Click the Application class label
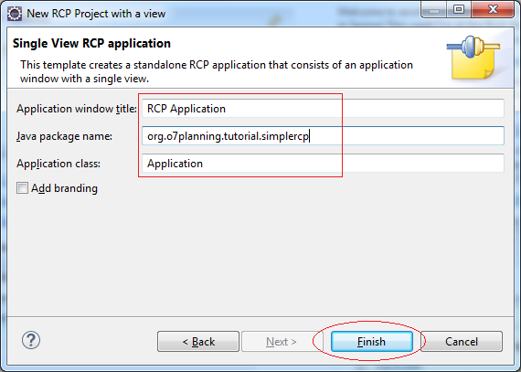The image size is (521, 372). 58,164
